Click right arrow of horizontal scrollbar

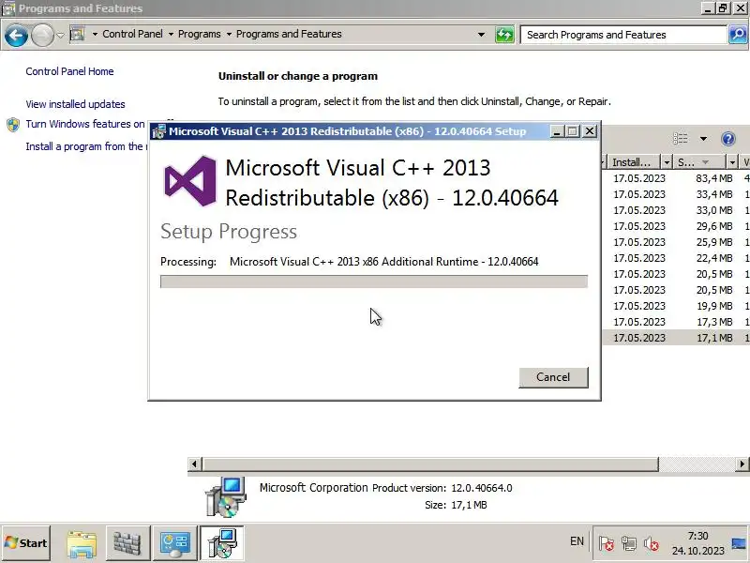point(742,464)
